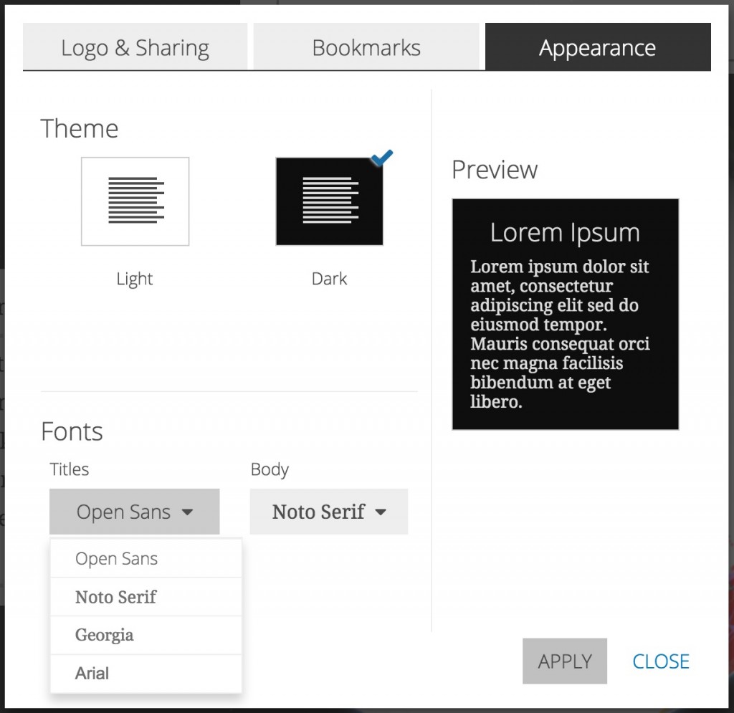Click the arrow on Noto Serif dropdown

point(381,512)
